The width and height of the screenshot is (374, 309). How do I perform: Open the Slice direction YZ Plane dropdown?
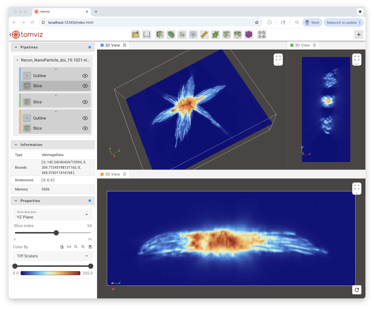point(53,215)
